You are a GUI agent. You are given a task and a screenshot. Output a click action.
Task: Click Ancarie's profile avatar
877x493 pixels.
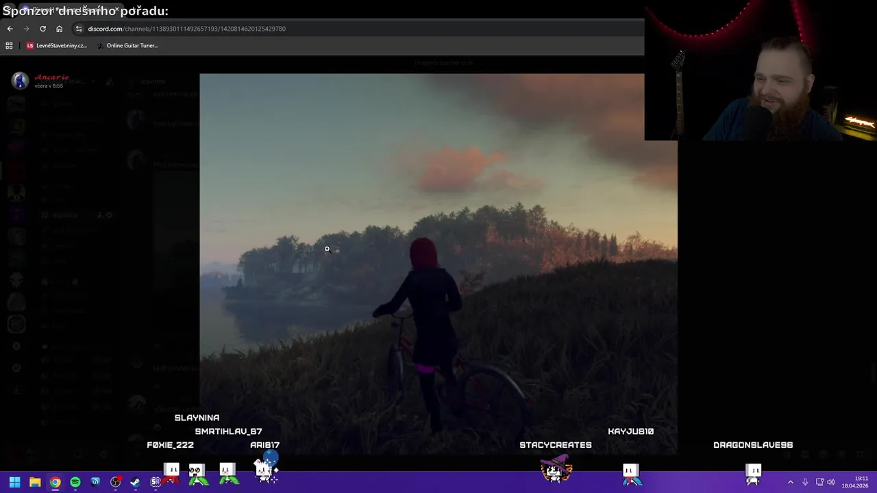(x=20, y=80)
